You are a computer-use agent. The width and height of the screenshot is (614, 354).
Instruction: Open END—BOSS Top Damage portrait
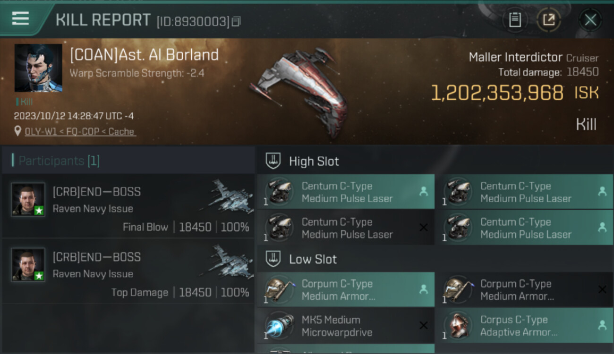pyautogui.click(x=28, y=265)
